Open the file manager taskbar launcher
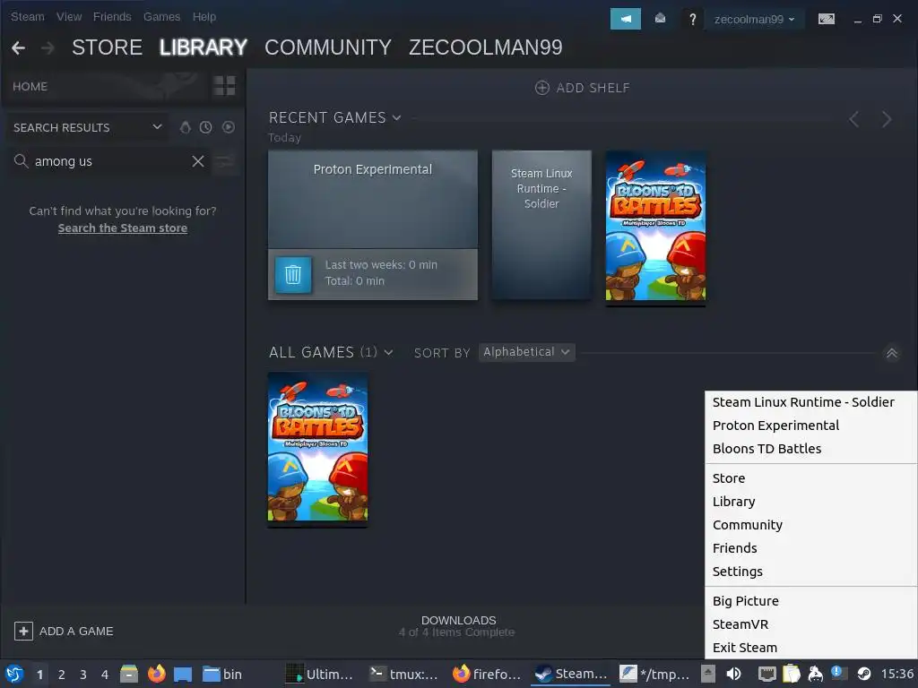The height and width of the screenshot is (688, 918). coord(129,674)
